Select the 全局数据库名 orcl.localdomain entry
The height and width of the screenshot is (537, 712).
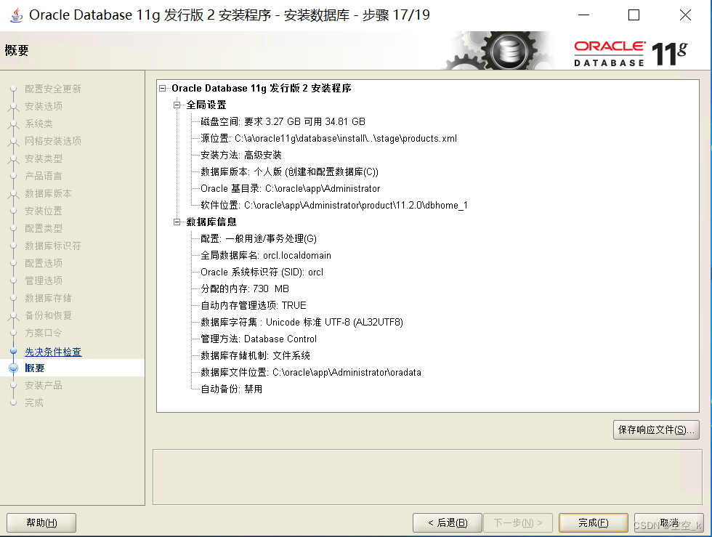click(267, 255)
